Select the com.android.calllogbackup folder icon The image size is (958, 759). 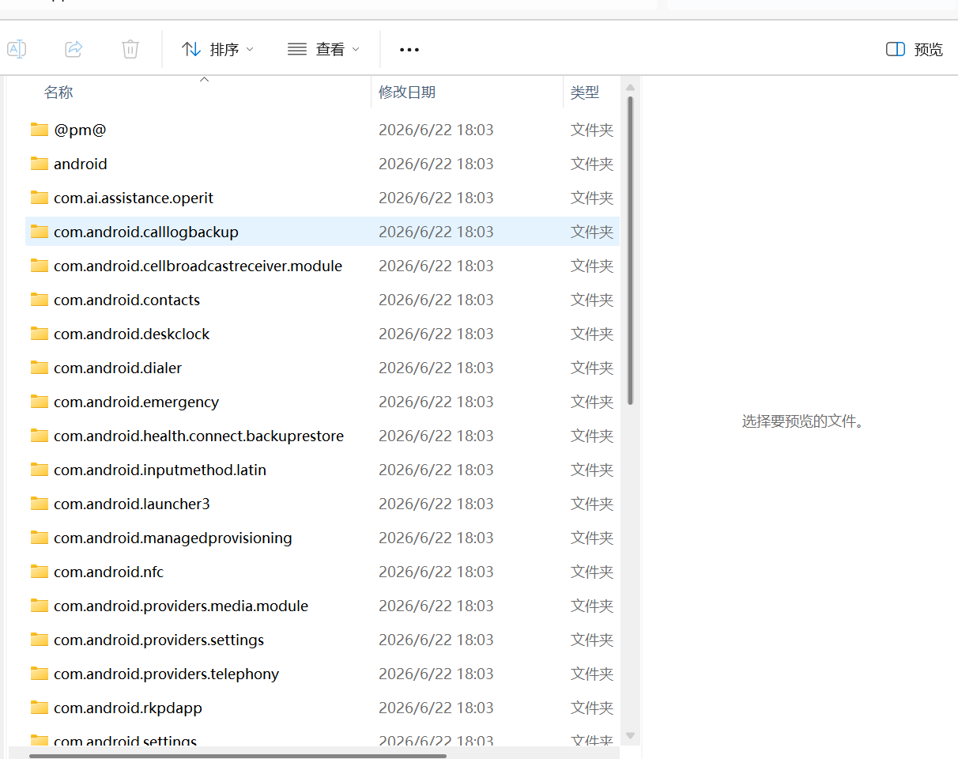(x=40, y=232)
